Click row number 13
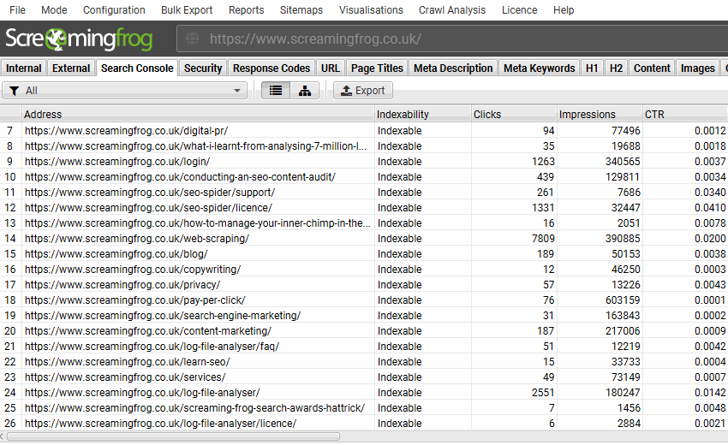728x445 pixels. click(x=9, y=222)
